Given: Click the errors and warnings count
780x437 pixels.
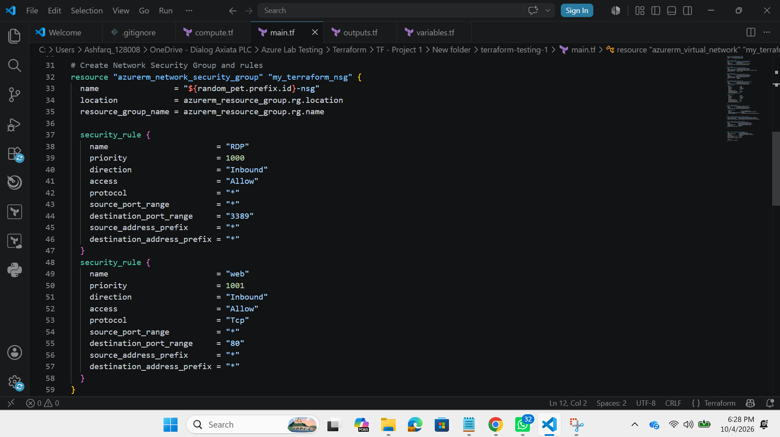Looking at the screenshot, I should [43, 403].
